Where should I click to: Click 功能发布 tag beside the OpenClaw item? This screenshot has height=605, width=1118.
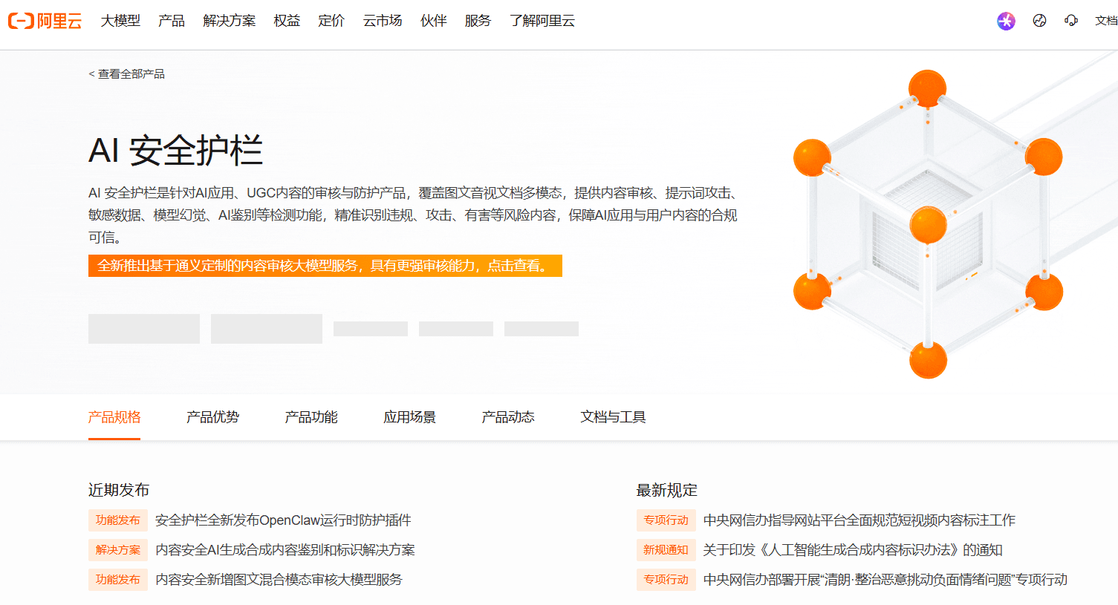coord(118,520)
